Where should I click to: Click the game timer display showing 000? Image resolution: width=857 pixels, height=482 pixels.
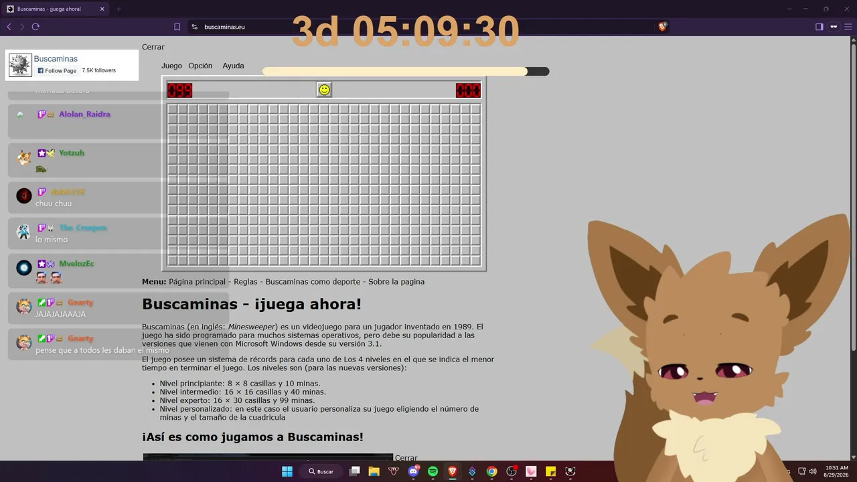tap(468, 90)
